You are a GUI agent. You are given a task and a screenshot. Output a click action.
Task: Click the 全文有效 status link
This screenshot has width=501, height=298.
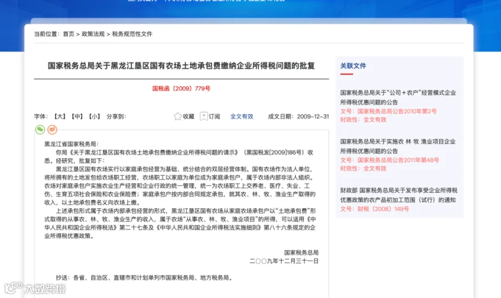[242, 116]
